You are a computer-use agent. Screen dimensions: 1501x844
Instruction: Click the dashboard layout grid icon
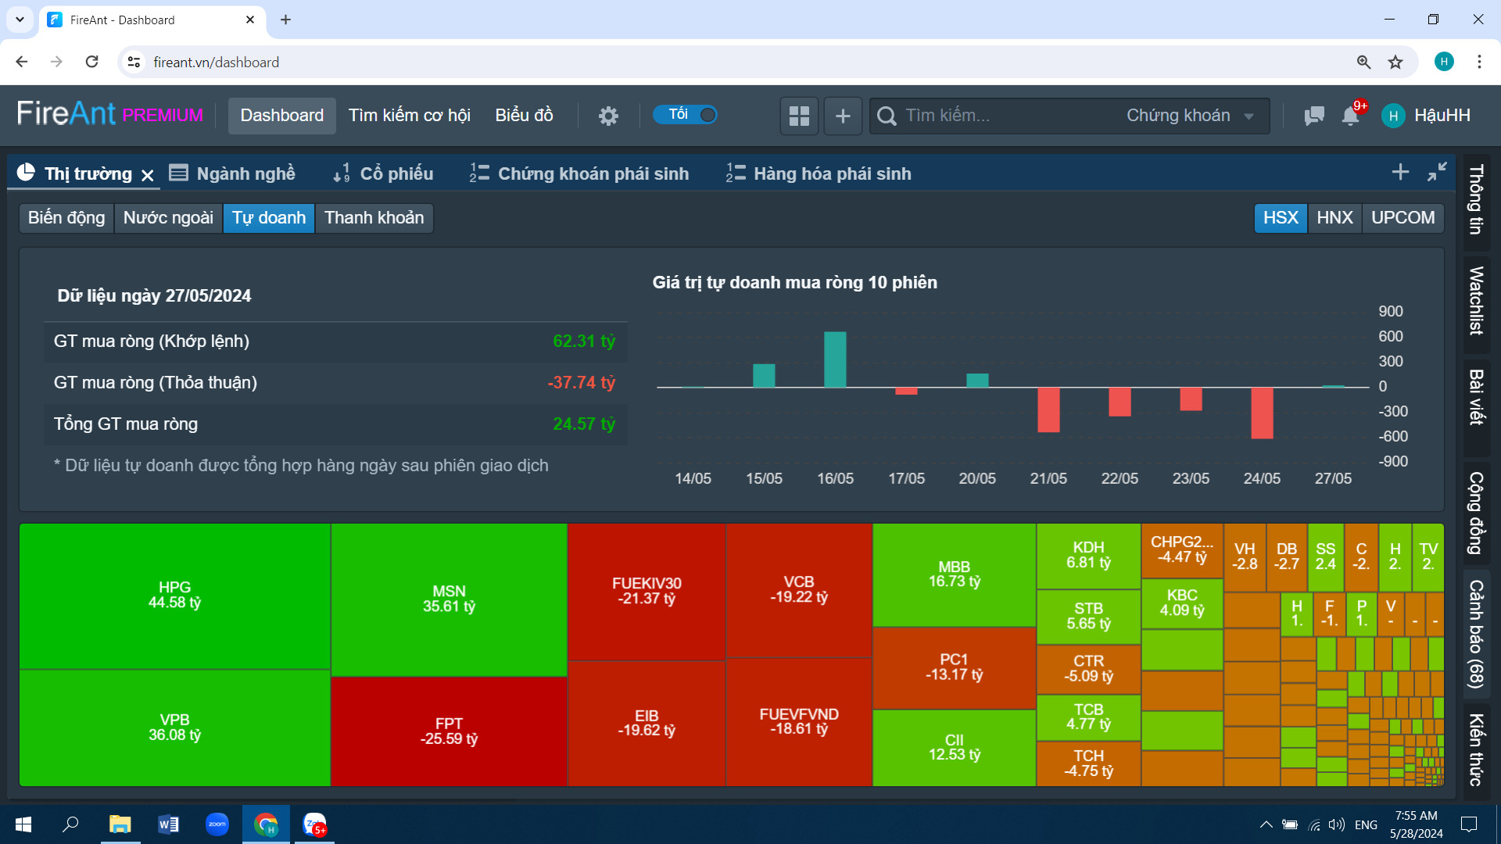(799, 116)
